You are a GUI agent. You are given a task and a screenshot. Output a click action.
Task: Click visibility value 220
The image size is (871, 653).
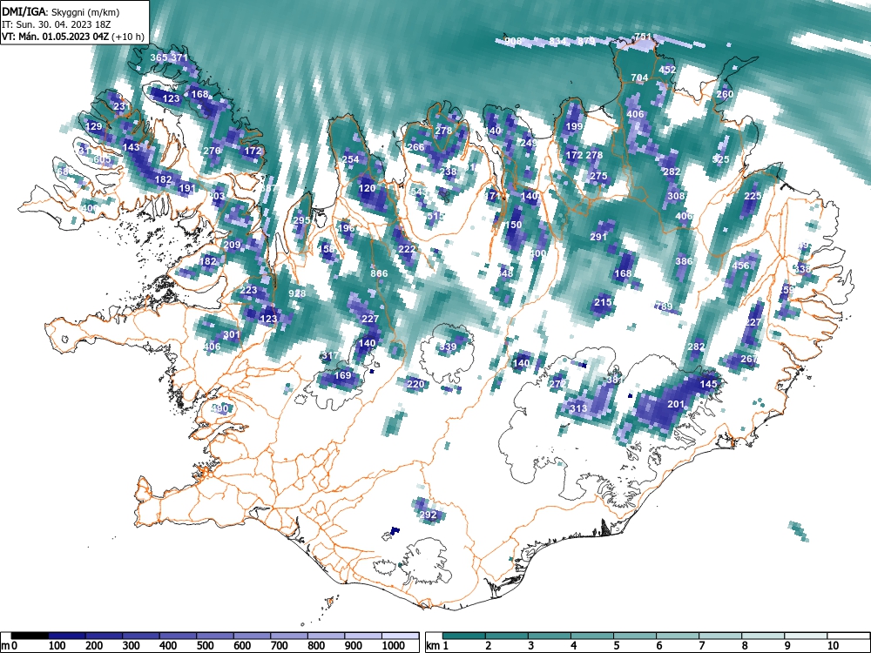(415, 384)
